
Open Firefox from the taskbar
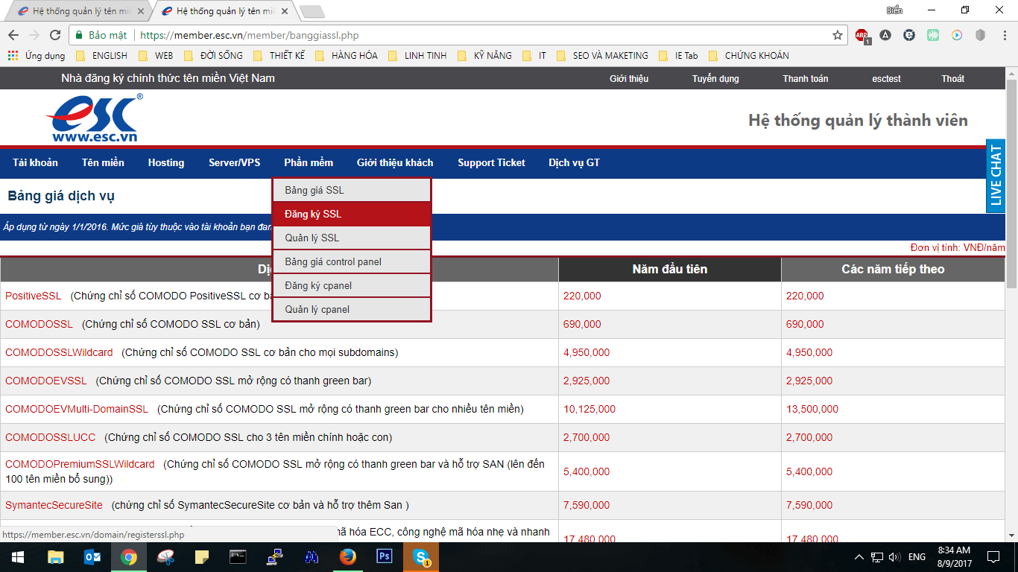(348, 556)
